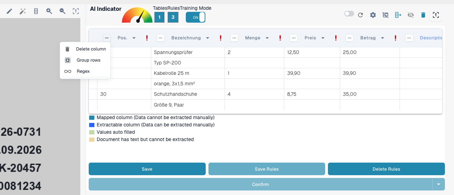The image size is (454, 195).
Task: Turn off Training Mode switch
Action: (x=196, y=17)
